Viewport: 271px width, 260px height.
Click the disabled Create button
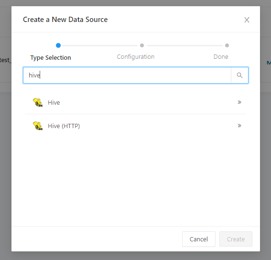[x=236, y=239]
